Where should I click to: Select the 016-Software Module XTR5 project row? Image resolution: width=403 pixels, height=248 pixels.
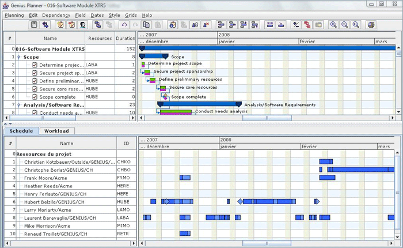click(70, 49)
